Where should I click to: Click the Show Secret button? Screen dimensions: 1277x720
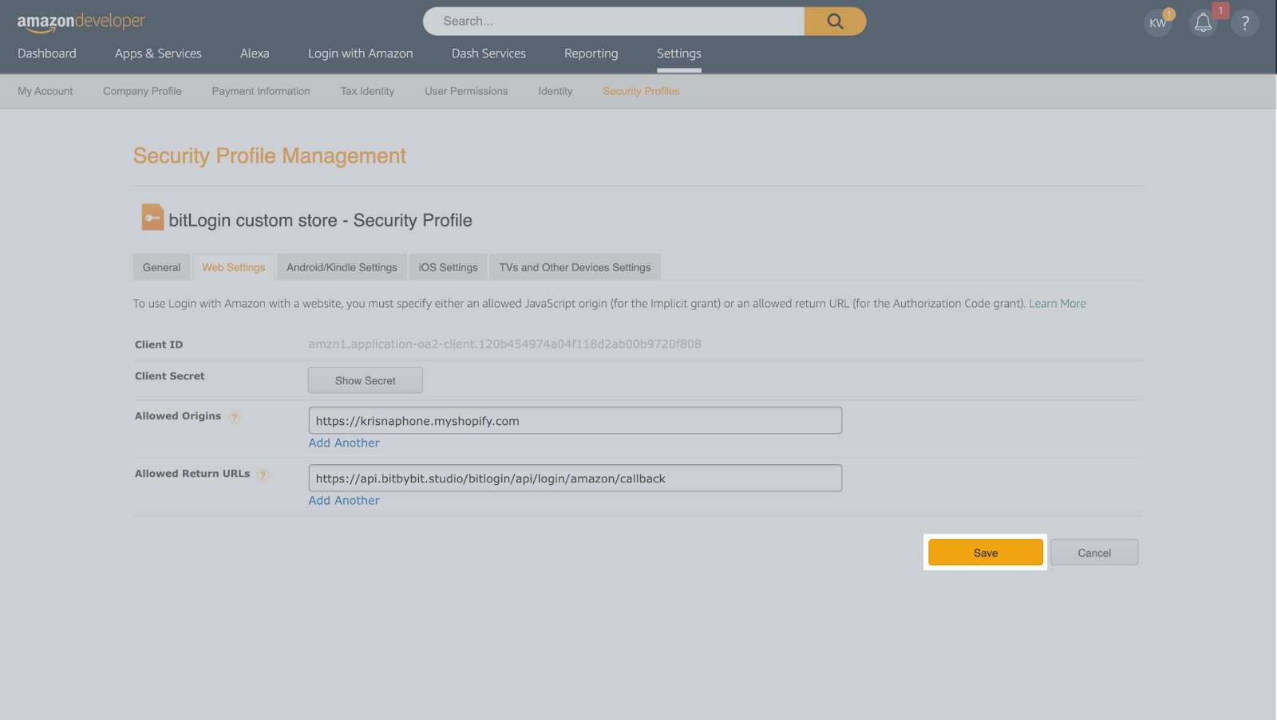(x=366, y=380)
